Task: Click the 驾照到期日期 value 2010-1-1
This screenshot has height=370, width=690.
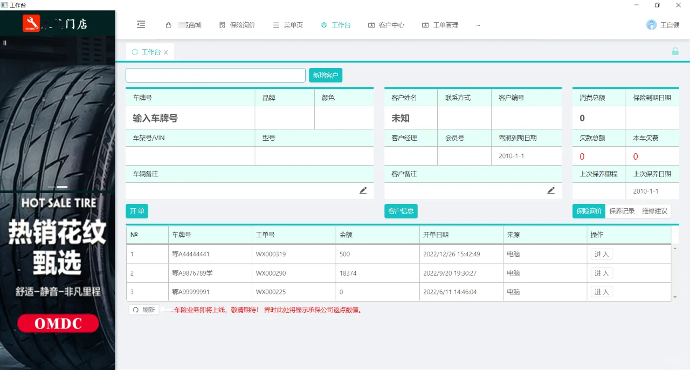Action: [511, 156]
